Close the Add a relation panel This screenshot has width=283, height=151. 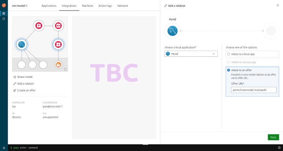[x=277, y=5]
